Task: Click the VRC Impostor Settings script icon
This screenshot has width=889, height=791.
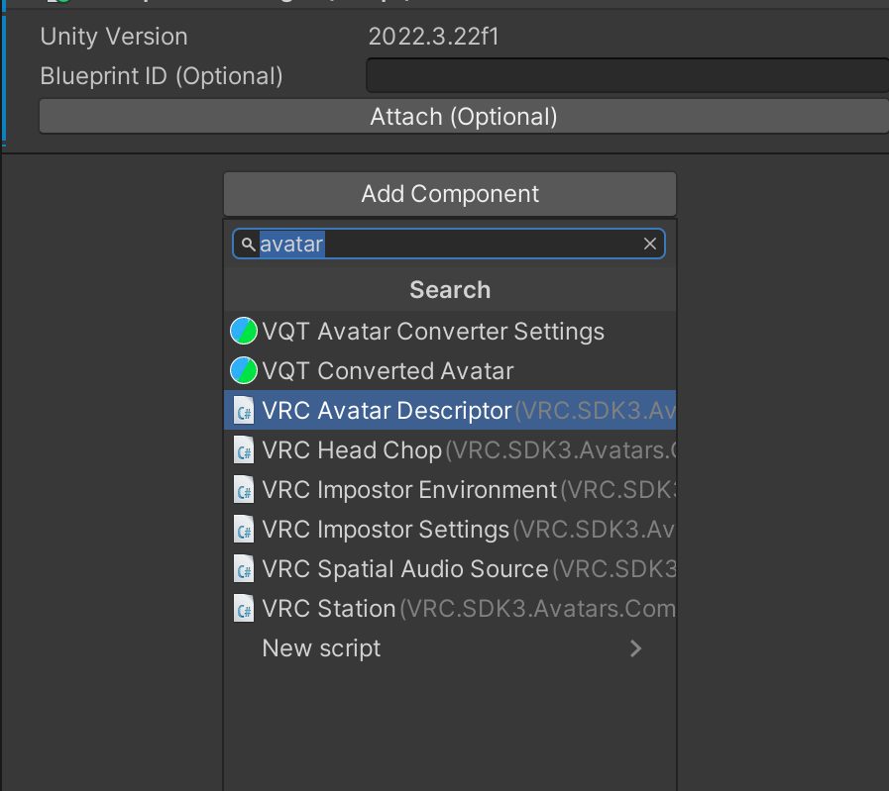Action: pyautogui.click(x=244, y=530)
